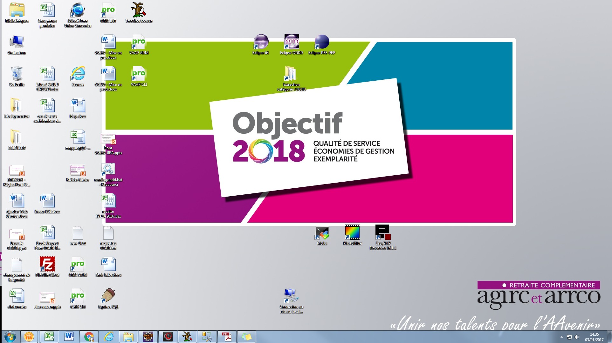This screenshot has width=612, height=343.
Task: Open Windows Explorer from the taskbar
Action: 128,337
